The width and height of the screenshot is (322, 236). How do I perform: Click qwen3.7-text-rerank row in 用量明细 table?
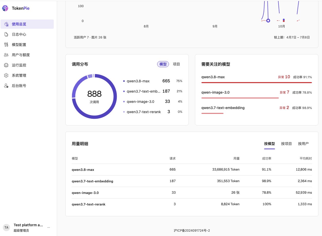point(192,204)
